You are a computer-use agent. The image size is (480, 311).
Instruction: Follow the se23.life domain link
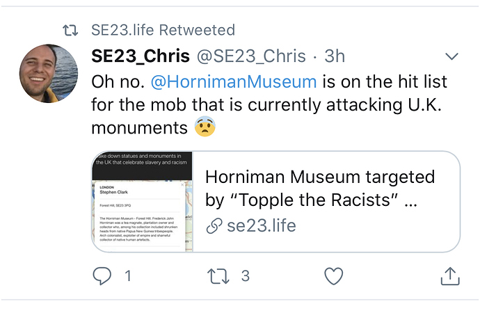(262, 225)
